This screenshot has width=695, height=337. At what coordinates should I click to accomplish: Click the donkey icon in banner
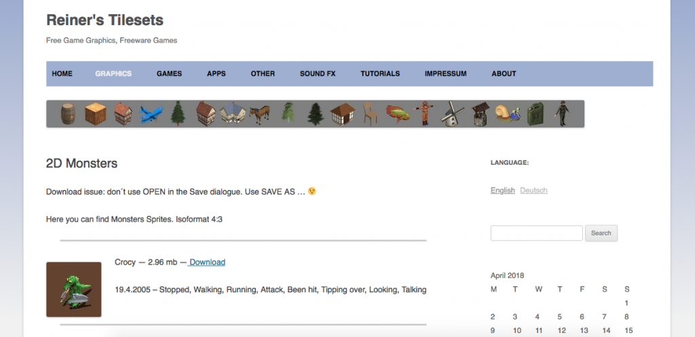(x=259, y=114)
